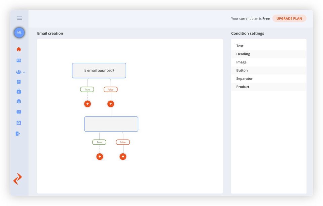323x206 pixels.
Task: Click the stacked layers sidebar icon
Action: [19, 101]
